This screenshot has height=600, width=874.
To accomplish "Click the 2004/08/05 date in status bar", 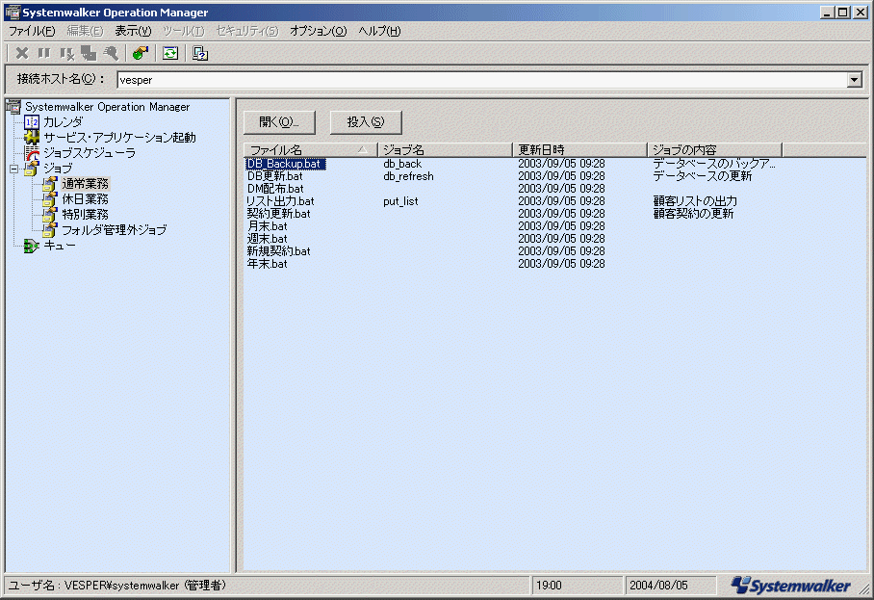I will click(x=658, y=586).
